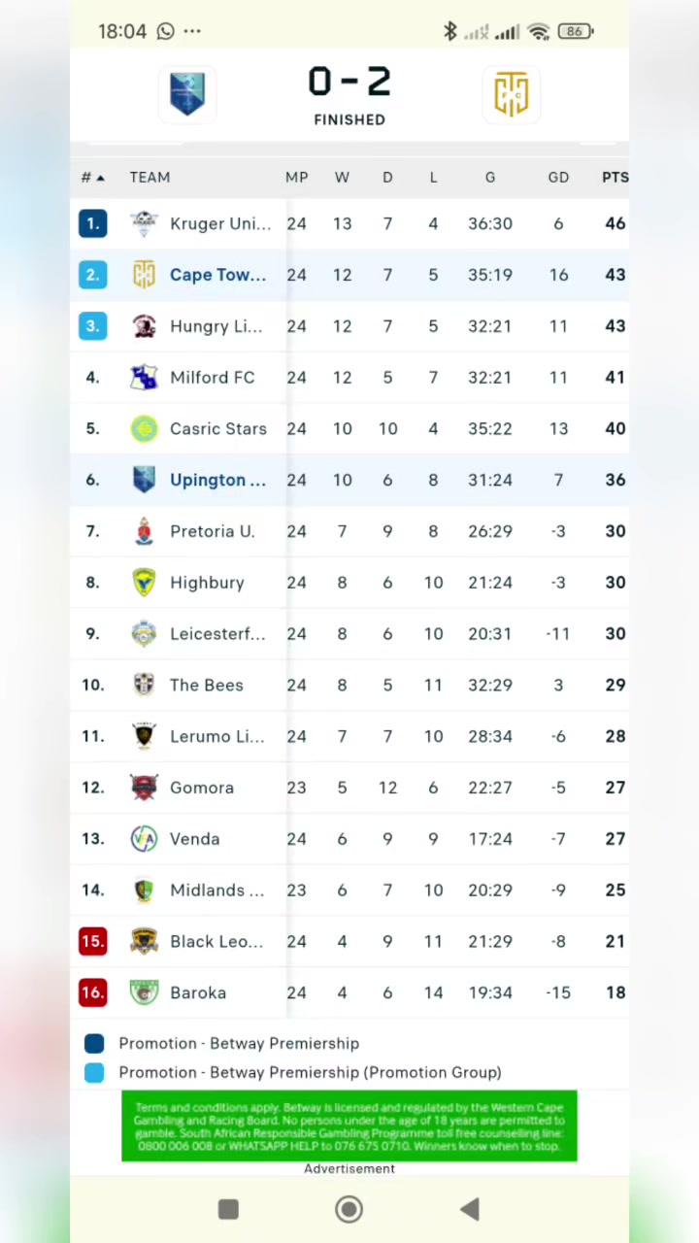Open the Upington team row link
The height and width of the screenshot is (1243, 699).
[217, 480]
